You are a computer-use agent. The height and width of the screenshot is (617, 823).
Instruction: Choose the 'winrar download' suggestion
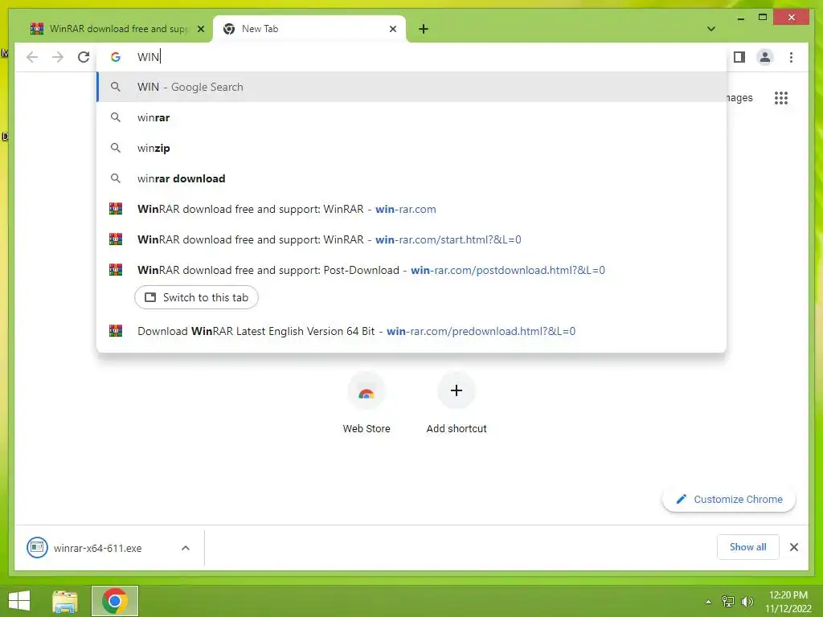(411, 178)
